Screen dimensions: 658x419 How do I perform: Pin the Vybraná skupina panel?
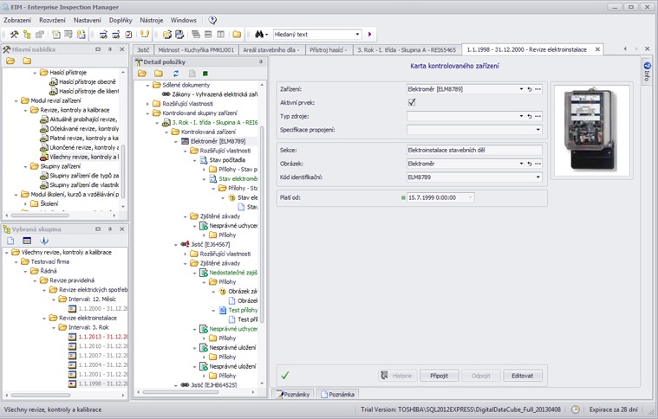point(110,229)
